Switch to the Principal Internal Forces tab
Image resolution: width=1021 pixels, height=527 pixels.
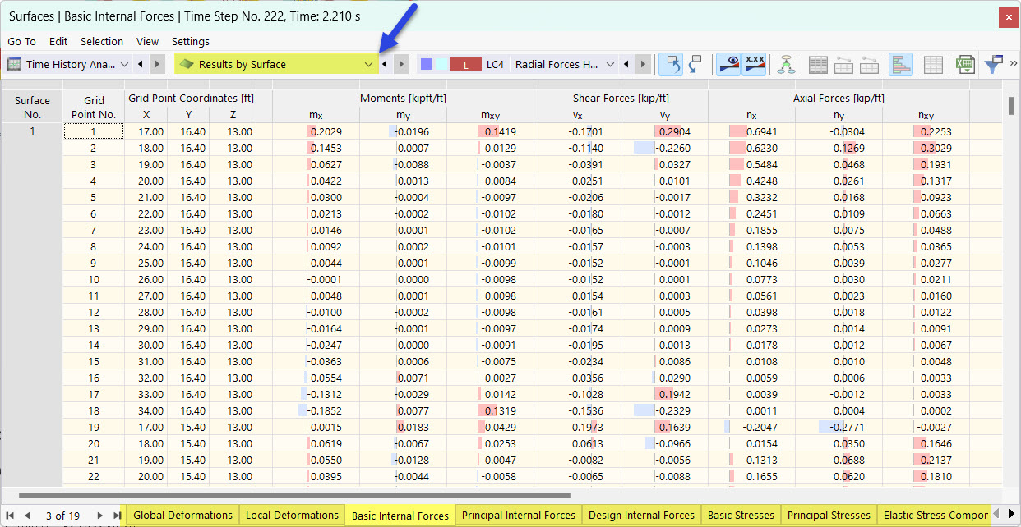click(x=518, y=516)
